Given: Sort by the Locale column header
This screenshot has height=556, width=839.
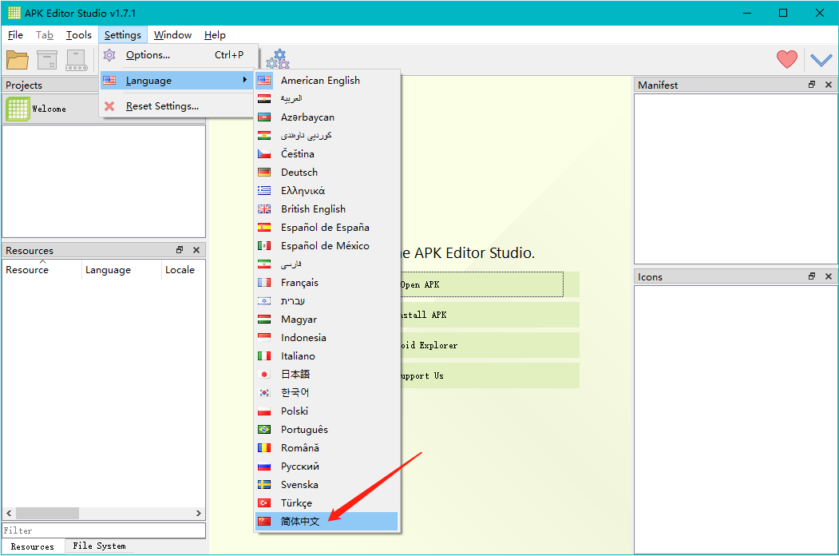Looking at the screenshot, I should pos(183,269).
